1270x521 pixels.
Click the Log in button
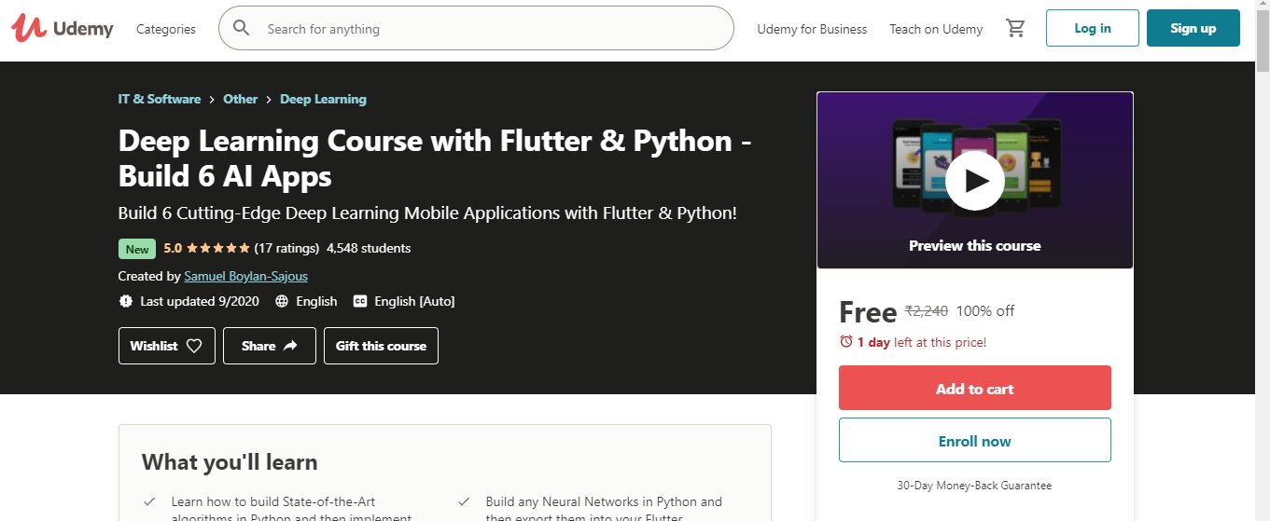point(1092,28)
